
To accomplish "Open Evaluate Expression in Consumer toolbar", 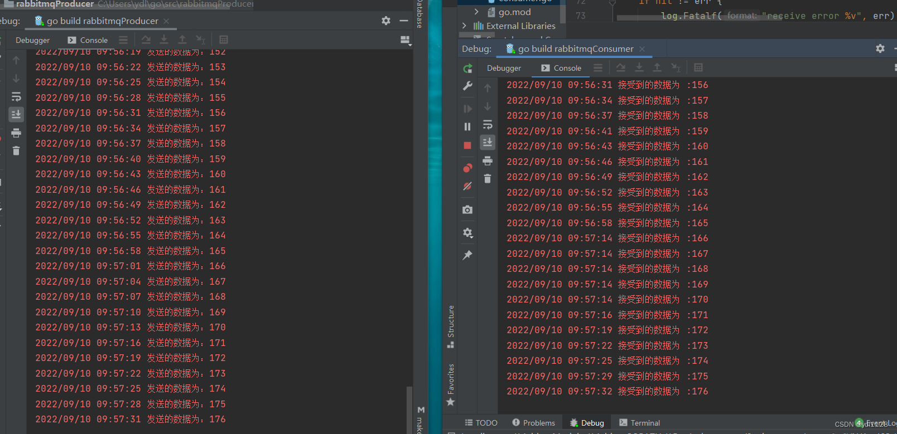I will coord(698,67).
